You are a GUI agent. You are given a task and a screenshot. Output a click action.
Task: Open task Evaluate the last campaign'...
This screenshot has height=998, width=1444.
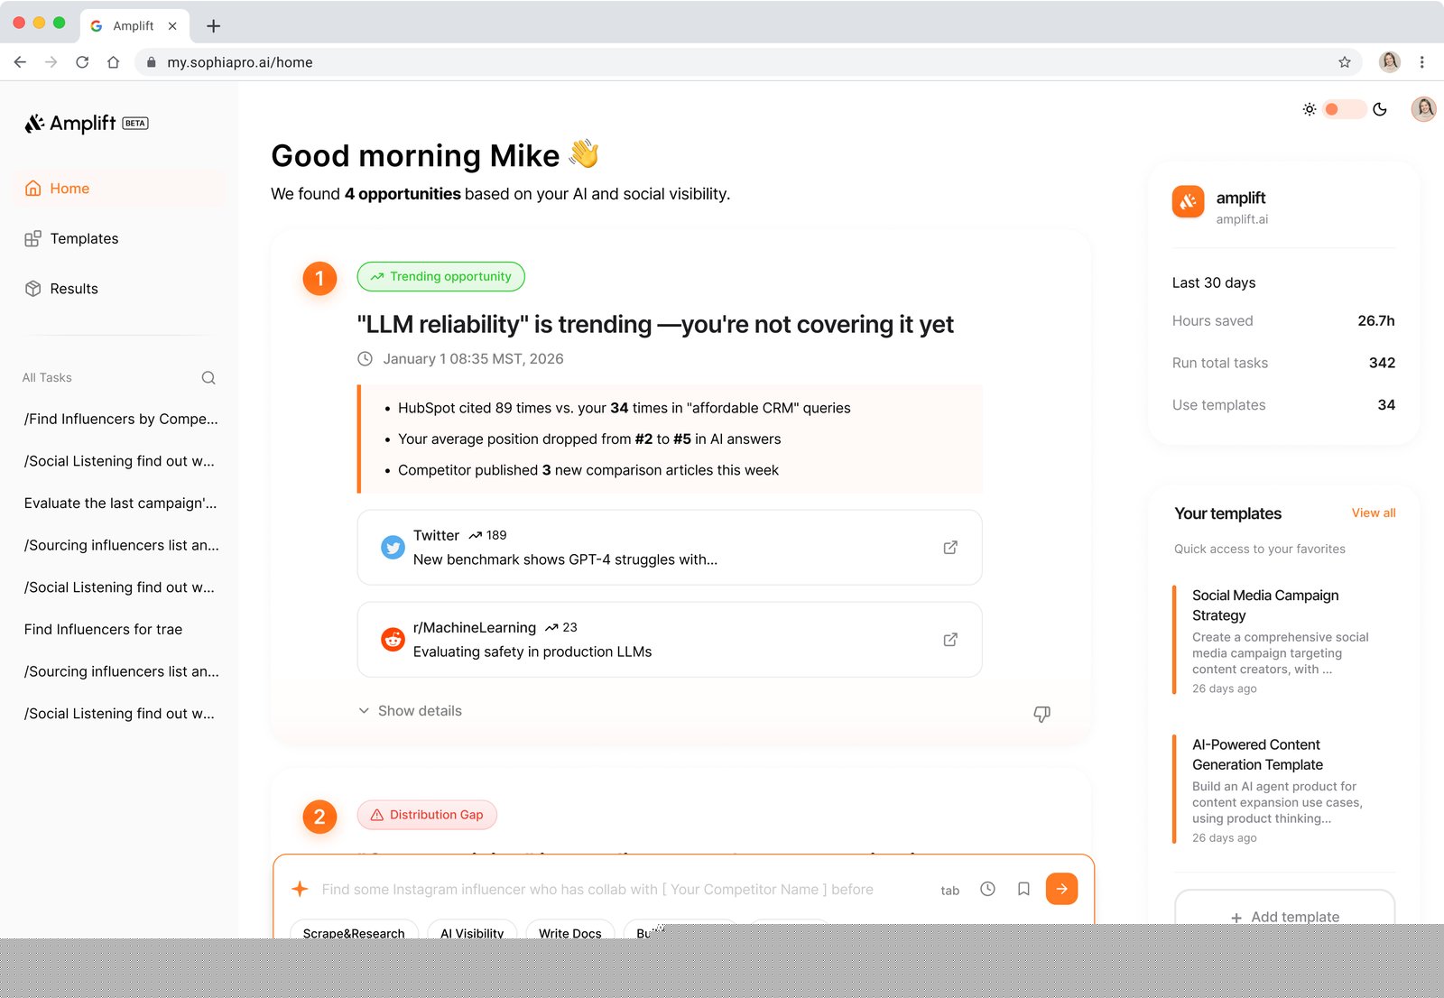pos(121,504)
